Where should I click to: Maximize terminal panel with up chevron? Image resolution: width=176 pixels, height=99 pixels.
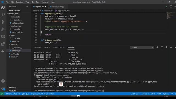[171, 47]
